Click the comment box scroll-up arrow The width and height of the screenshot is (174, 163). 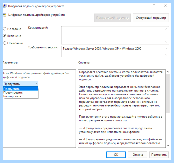166,29
